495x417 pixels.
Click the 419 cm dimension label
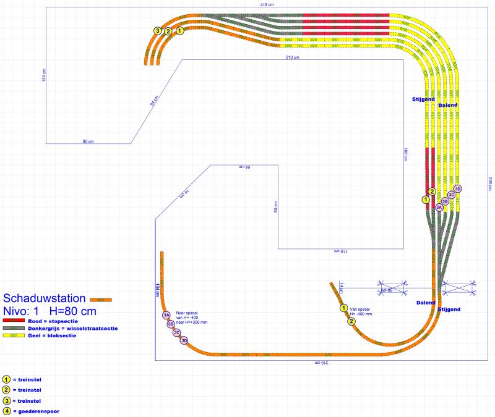point(267,4)
